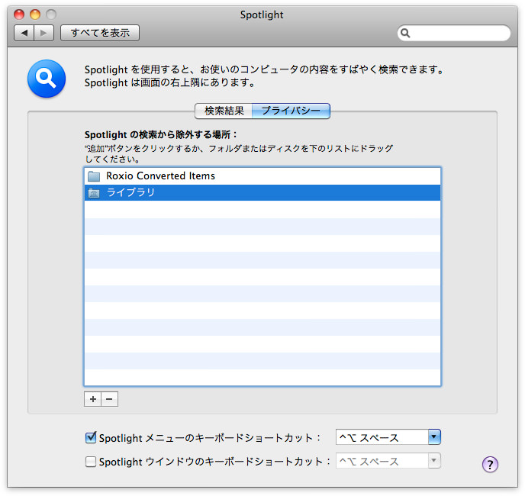525x496 pixels.
Task: Minimize the Spotlight window
Action: [x=35, y=14]
